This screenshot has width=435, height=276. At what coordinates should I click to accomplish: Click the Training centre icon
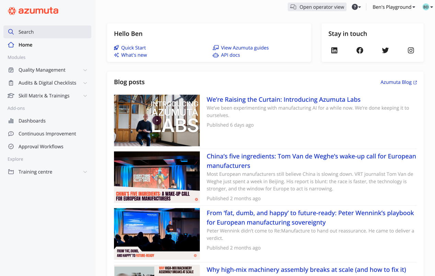(x=11, y=172)
